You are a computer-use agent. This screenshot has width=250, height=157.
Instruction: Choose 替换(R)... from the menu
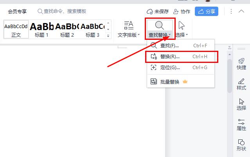181,57
